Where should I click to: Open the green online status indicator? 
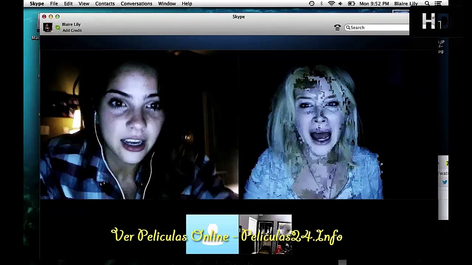click(58, 28)
